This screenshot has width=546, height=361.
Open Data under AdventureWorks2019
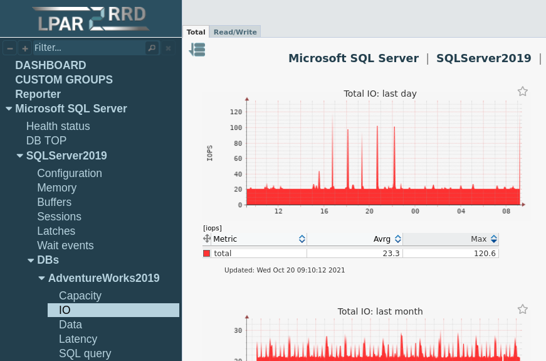click(x=70, y=325)
